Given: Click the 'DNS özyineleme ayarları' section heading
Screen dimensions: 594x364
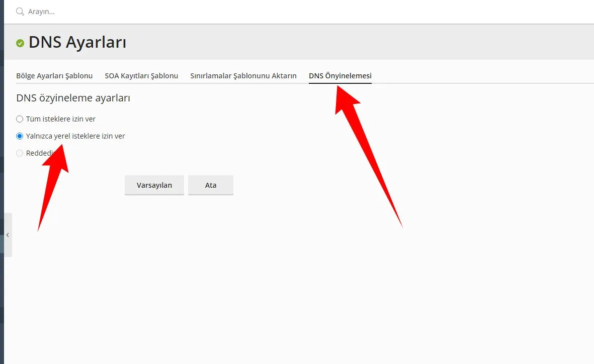Looking at the screenshot, I should 73,98.
